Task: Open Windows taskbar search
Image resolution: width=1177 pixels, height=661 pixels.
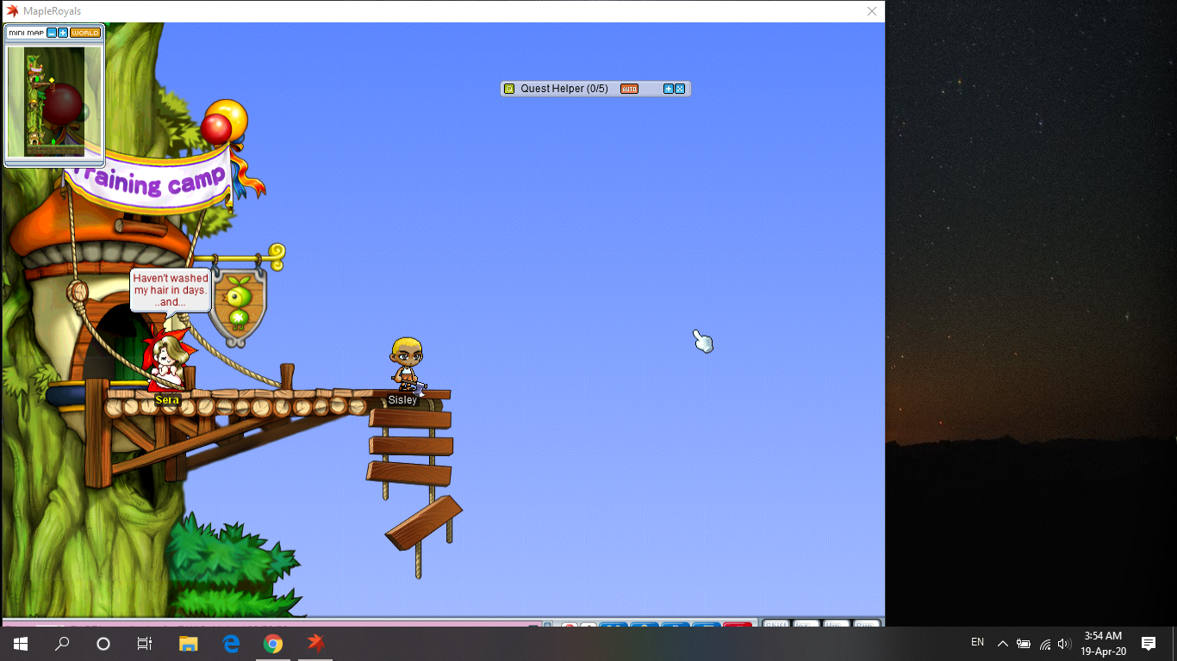Action: [x=62, y=644]
